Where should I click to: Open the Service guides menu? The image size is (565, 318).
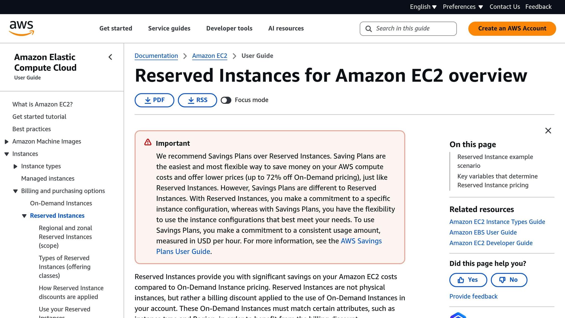[169, 28]
